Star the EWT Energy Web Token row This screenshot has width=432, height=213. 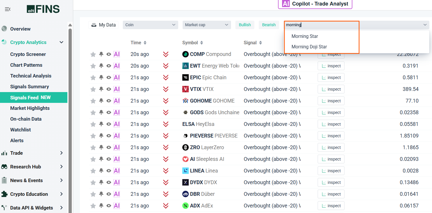[93, 66]
